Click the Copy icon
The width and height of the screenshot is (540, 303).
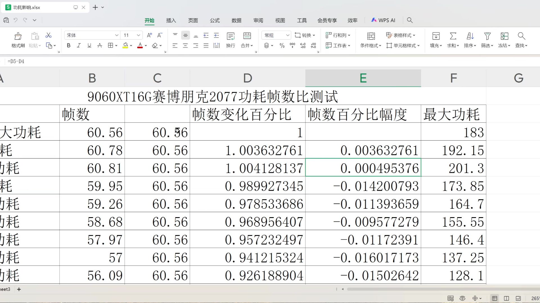(49, 45)
